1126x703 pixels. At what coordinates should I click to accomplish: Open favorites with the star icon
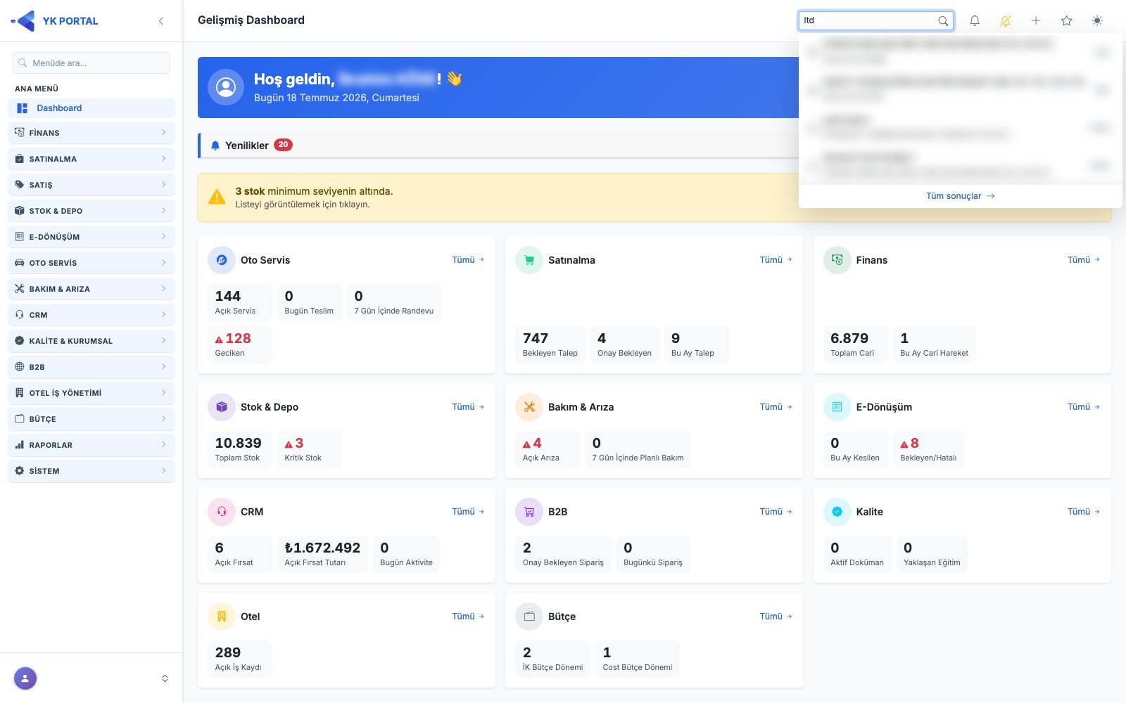(x=1067, y=21)
